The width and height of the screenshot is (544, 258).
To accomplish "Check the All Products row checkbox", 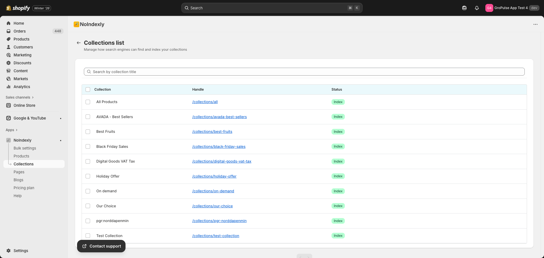I will (88, 102).
